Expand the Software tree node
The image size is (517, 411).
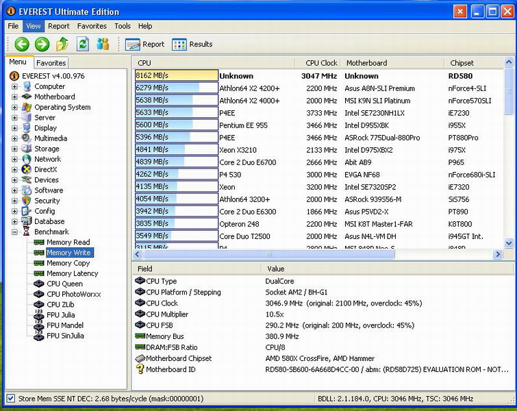pos(14,190)
